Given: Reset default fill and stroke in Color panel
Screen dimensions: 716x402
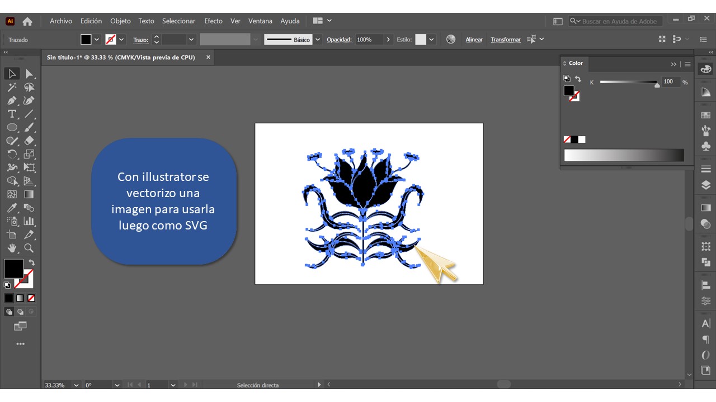Looking at the screenshot, I should coord(567,79).
